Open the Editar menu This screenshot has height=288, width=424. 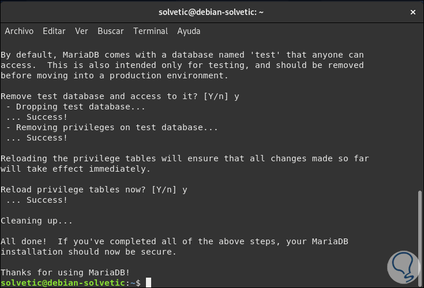pyautogui.click(x=54, y=31)
